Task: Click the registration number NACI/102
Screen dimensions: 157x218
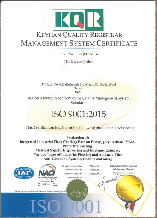Action: point(46,184)
